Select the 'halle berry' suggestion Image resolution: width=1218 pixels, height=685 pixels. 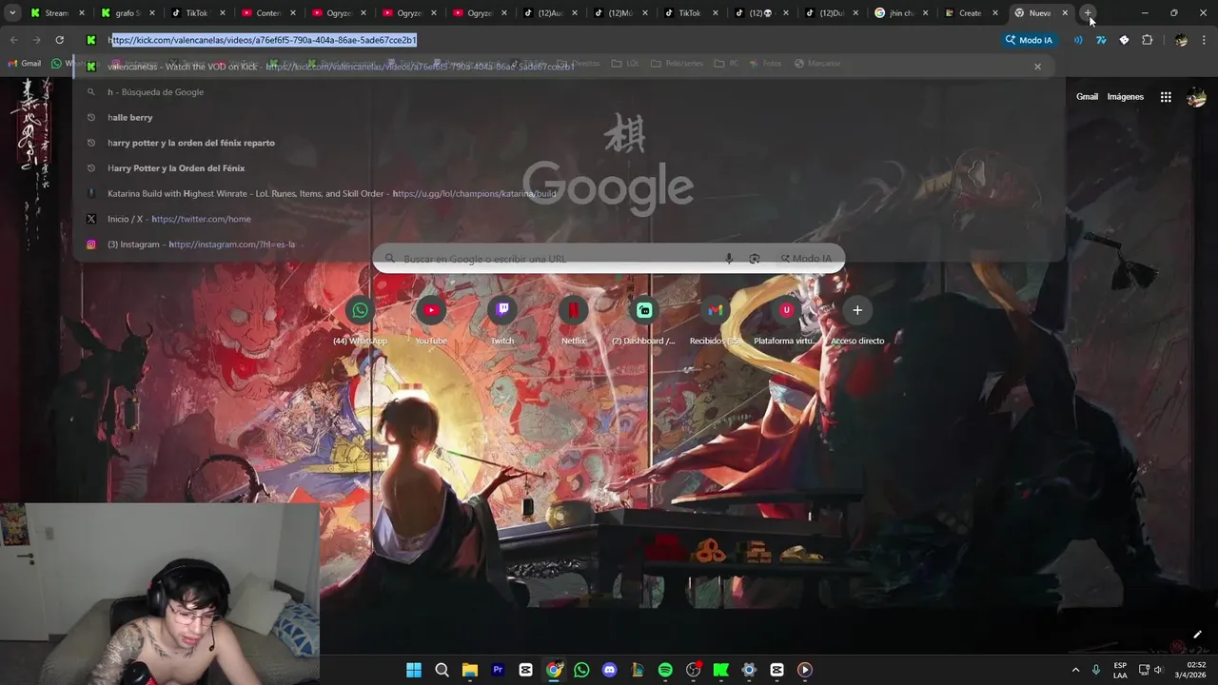coord(569,117)
